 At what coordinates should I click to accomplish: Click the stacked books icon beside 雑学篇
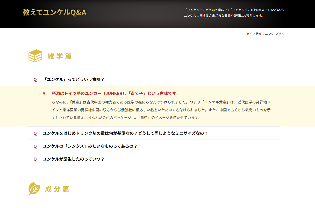point(35,56)
